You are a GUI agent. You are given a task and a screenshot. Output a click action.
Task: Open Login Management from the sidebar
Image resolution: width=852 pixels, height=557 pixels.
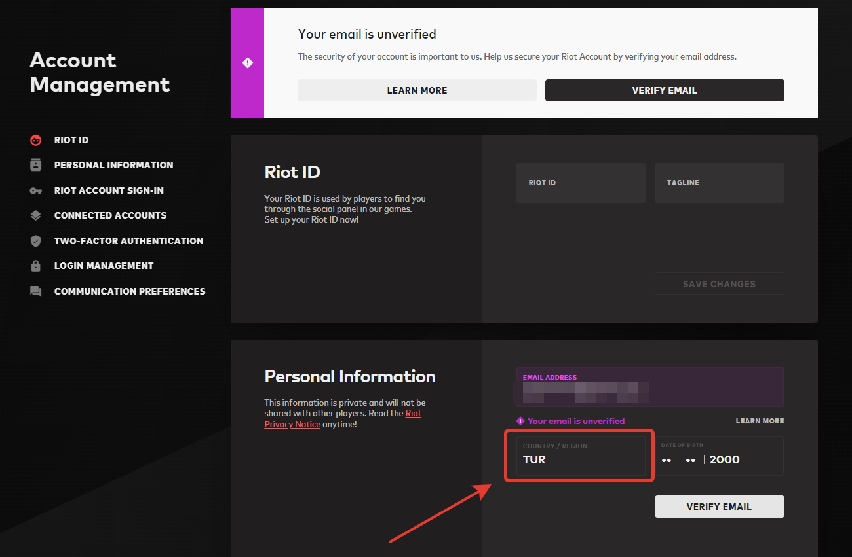[104, 266]
